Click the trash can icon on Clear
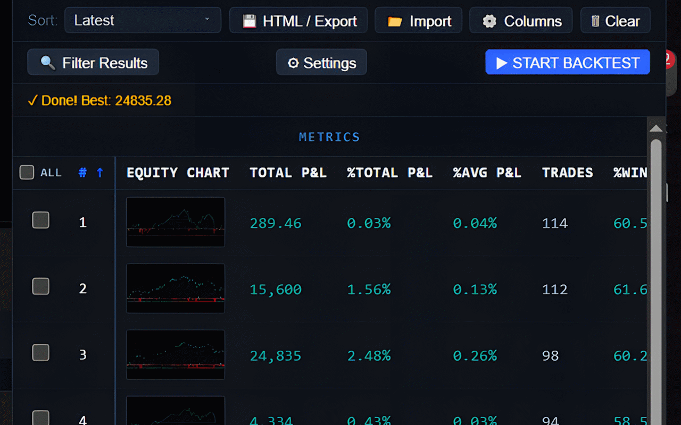The image size is (681, 425). 595,21
